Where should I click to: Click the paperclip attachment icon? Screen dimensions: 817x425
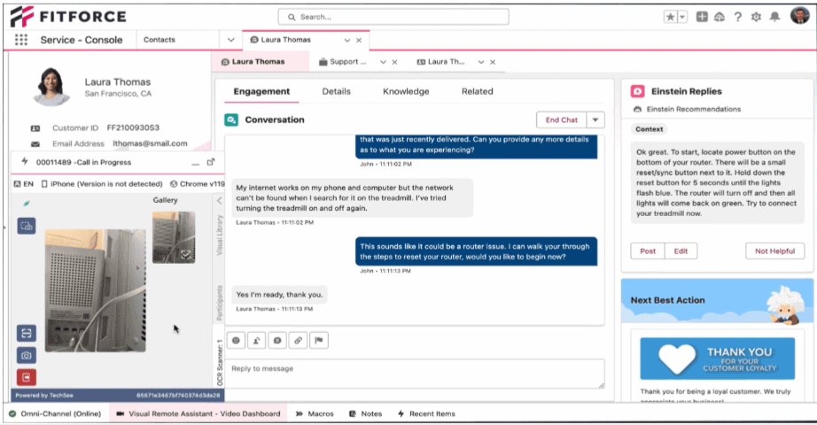pos(299,339)
